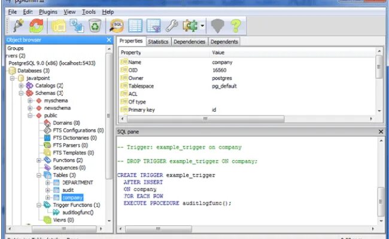The width and height of the screenshot is (389, 239).
Task: Click the properties list scroll down arrow
Action: tap(379, 111)
